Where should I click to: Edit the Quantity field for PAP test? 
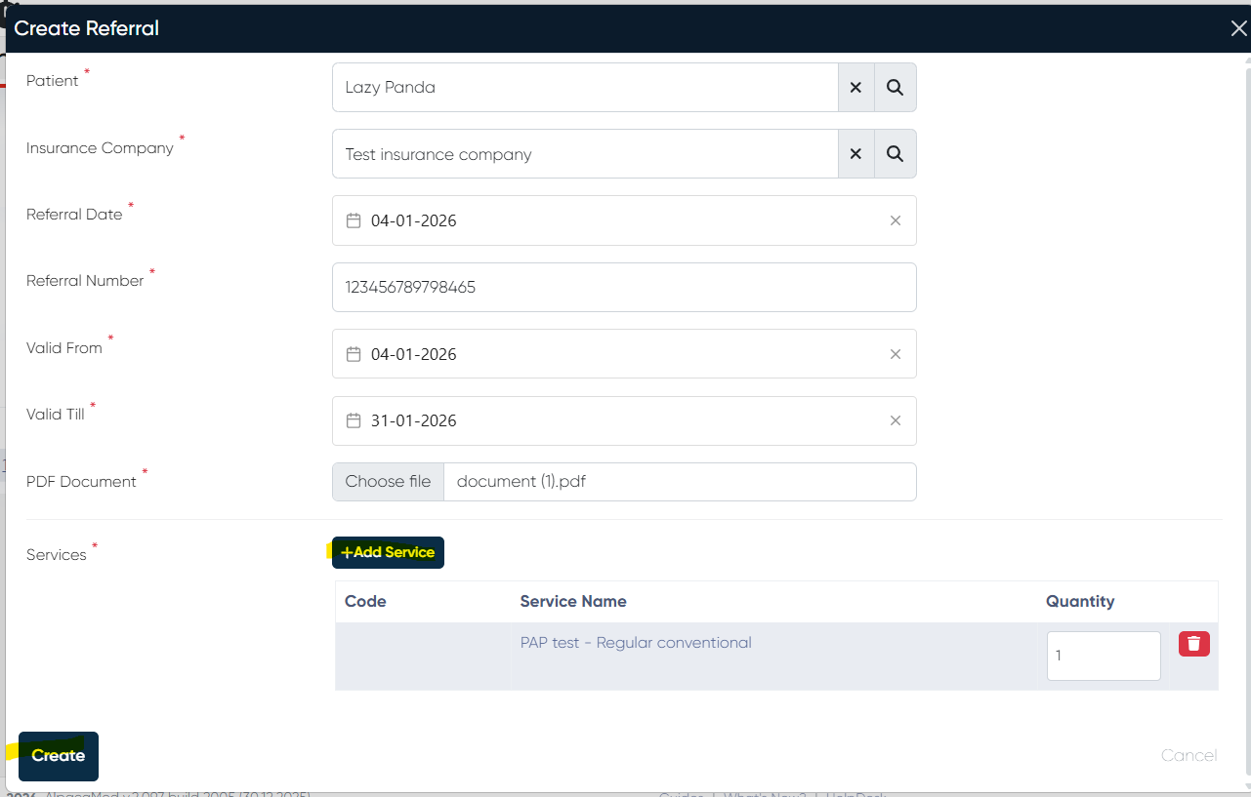tap(1103, 656)
